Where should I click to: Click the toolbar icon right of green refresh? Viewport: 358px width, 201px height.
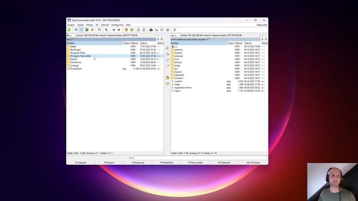coord(76,30)
